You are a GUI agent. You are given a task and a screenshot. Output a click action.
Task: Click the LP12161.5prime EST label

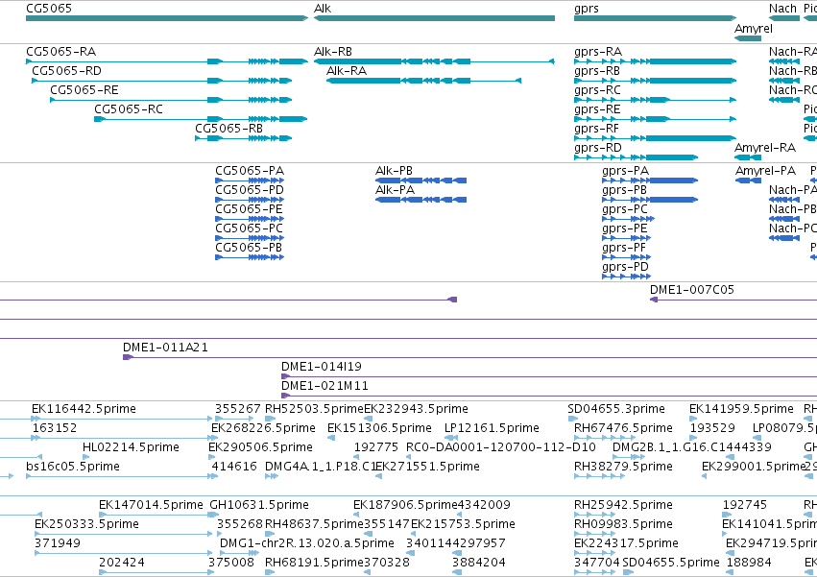pyautogui.click(x=492, y=428)
